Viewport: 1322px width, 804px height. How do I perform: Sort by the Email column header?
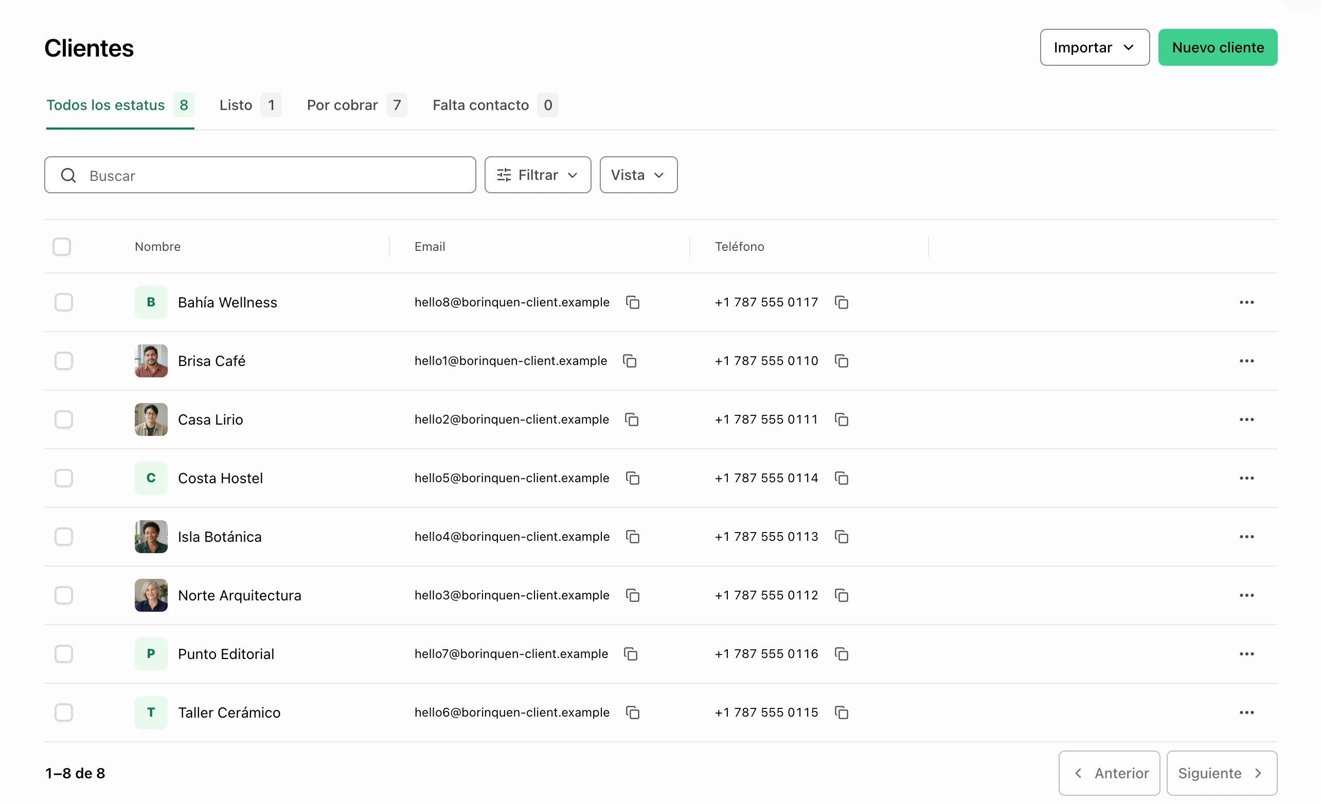tap(430, 247)
